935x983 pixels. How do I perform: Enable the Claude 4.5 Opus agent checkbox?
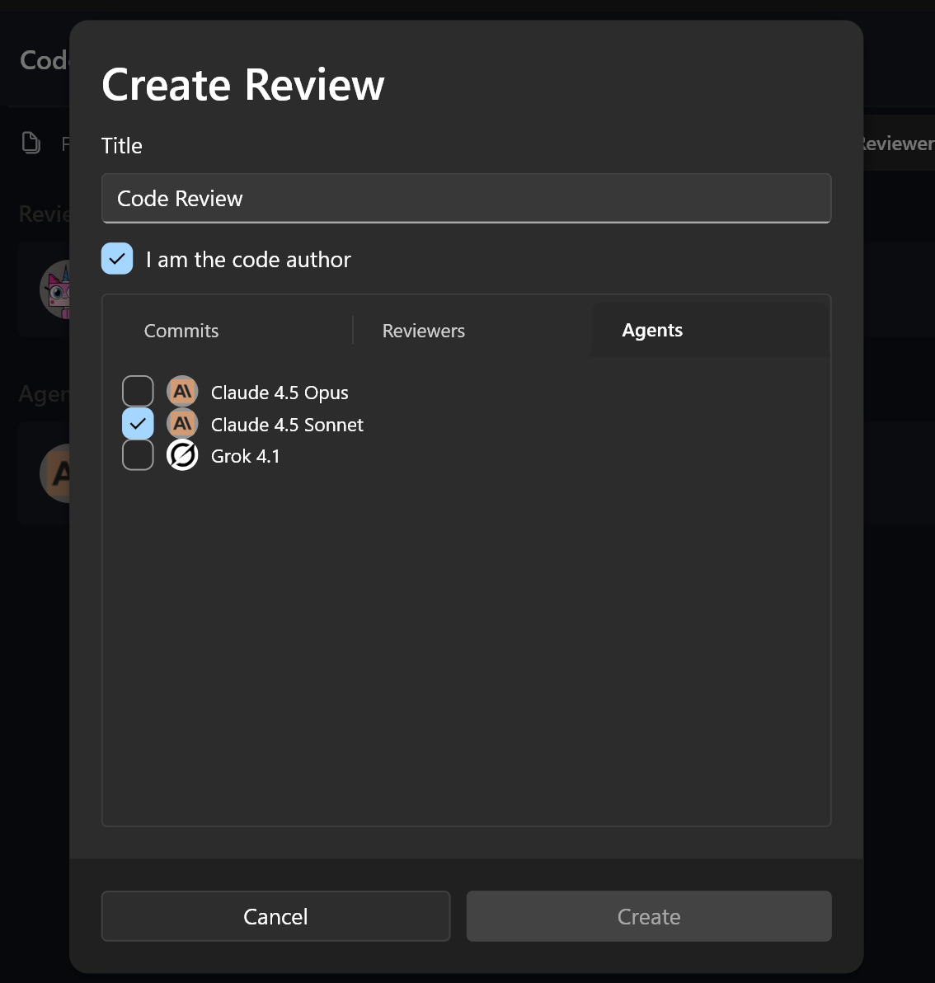[x=138, y=390]
